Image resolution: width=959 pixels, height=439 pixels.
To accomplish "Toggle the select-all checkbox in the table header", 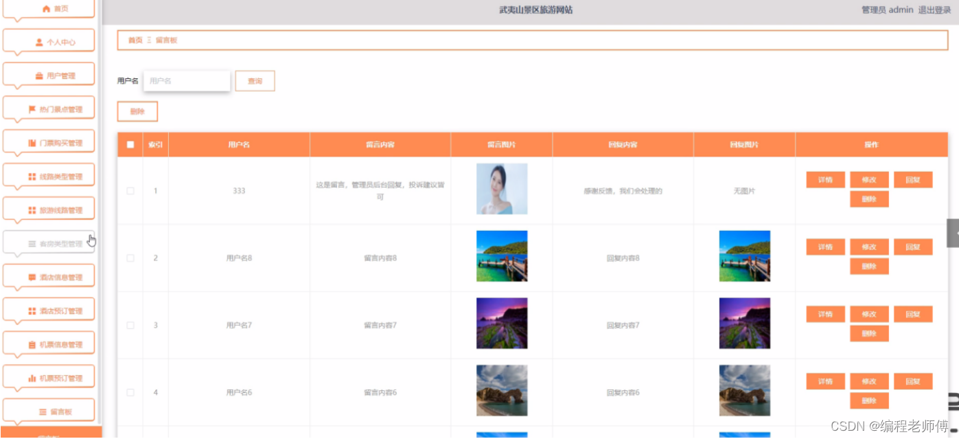I will tap(130, 145).
